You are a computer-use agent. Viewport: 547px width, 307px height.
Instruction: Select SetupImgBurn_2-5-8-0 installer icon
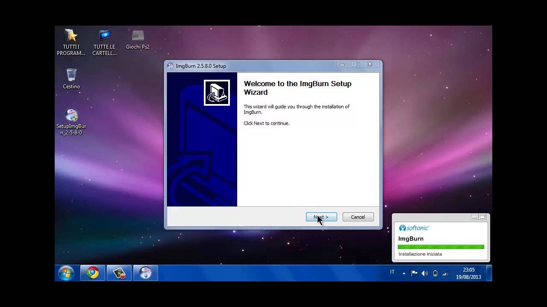pos(71,122)
